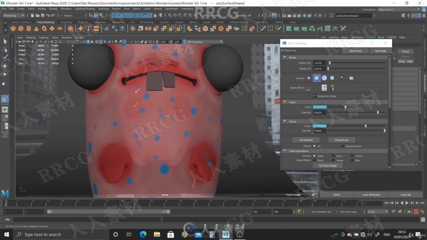Click Play forwards on the timeline
The height and width of the screenshot is (240, 427).
pos(407,203)
